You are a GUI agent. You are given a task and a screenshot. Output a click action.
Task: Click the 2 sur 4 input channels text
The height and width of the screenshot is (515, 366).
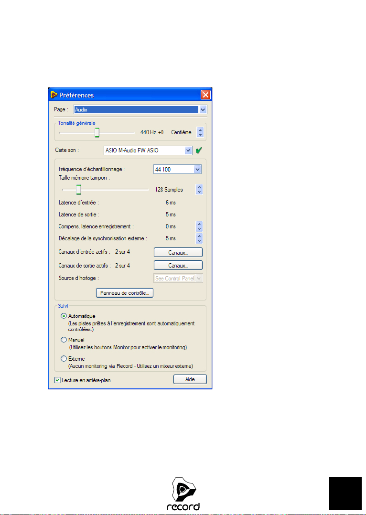pyautogui.click(x=122, y=252)
